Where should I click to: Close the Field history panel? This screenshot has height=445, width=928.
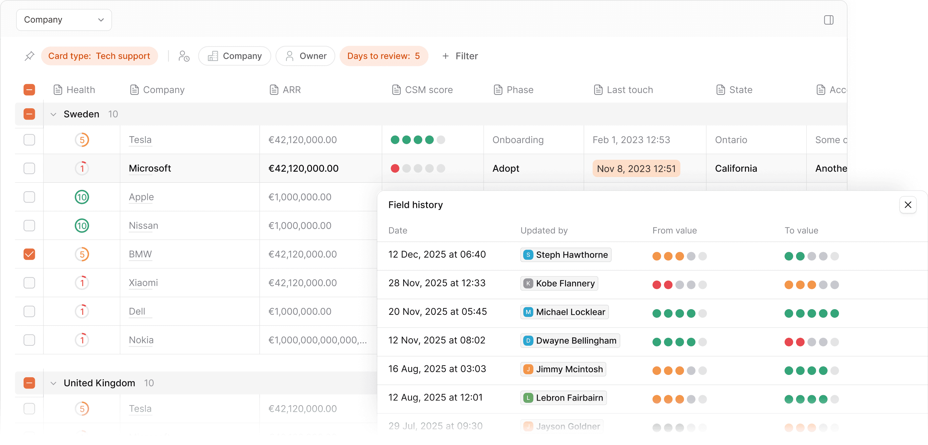pos(907,205)
